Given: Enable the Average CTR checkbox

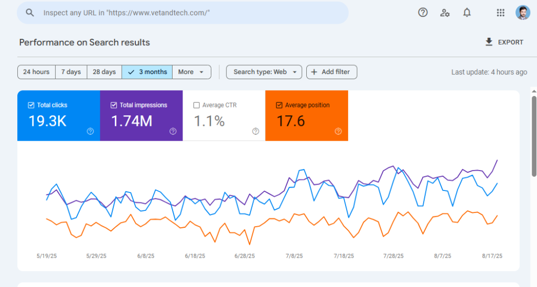Looking at the screenshot, I should (x=196, y=105).
